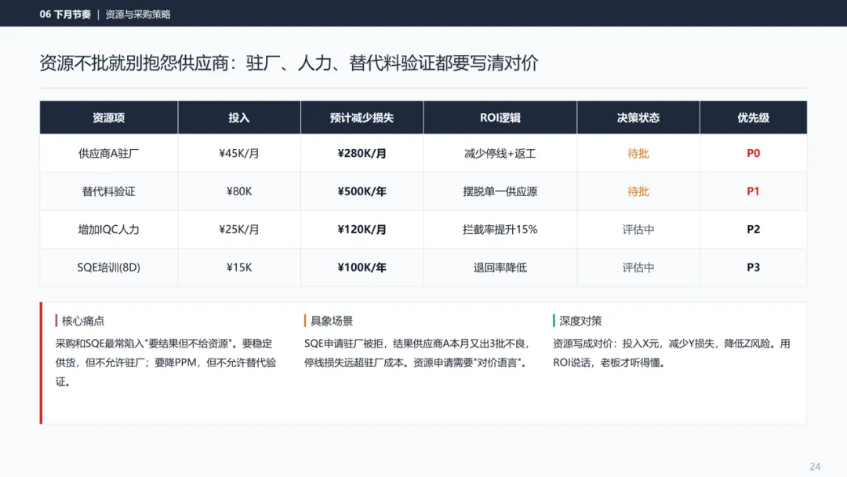This screenshot has height=477, width=847.
Task: Click the 具象场景 heading
Action: (x=331, y=321)
